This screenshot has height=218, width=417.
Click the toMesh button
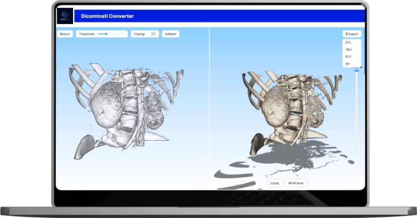(171, 34)
